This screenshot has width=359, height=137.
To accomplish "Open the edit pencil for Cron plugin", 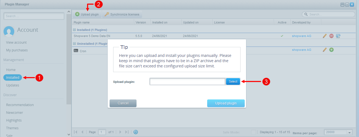I will (325, 50).
